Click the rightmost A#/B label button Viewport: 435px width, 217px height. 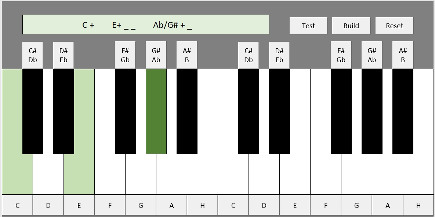(x=403, y=55)
